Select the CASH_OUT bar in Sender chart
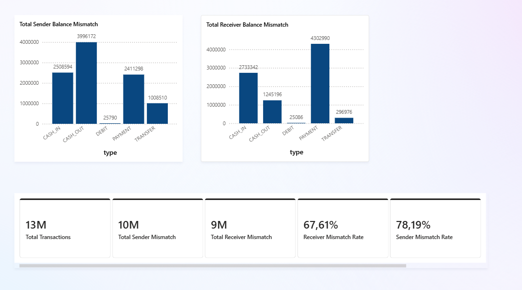Viewport: 522px width, 290px height. pyautogui.click(x=86, y=83)
